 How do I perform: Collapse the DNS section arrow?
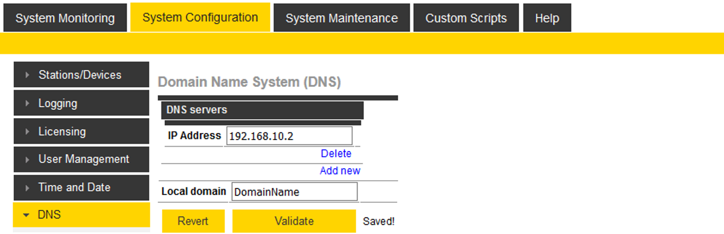[x=26, y=215]
